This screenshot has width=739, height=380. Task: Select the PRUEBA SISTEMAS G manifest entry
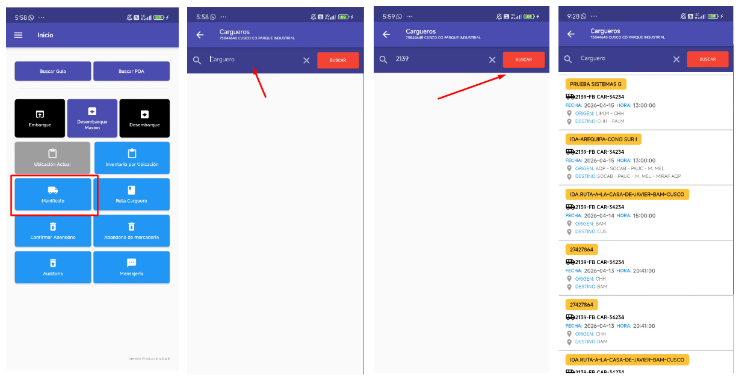coord(645,102)
